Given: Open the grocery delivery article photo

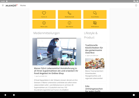Looking at the screenshot, I should tap(57, 51).
